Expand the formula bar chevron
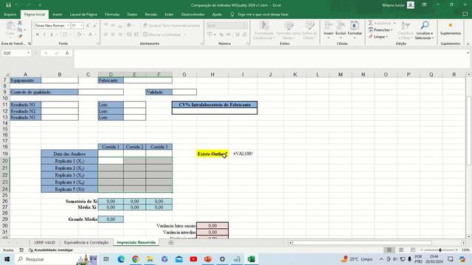This screenshot has width=472, height=265. (468, 52)
